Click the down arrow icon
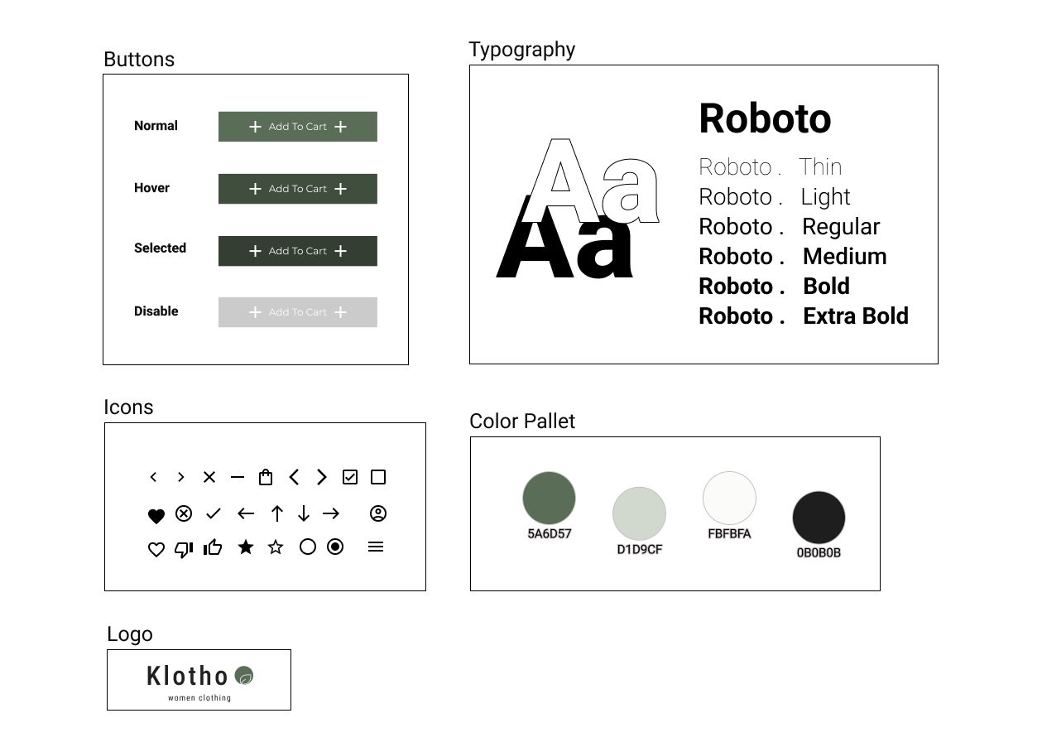This screenshot has width=1042, height=742. coord(304,513)
